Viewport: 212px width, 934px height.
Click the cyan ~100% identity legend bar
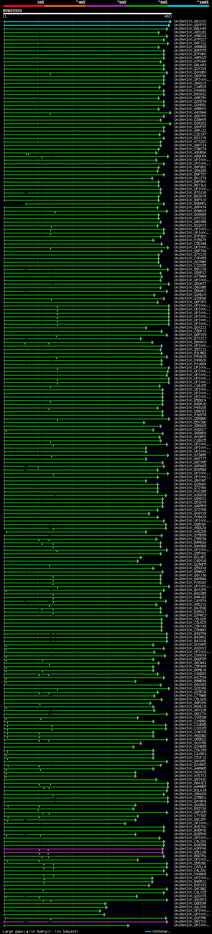point(188,6)
